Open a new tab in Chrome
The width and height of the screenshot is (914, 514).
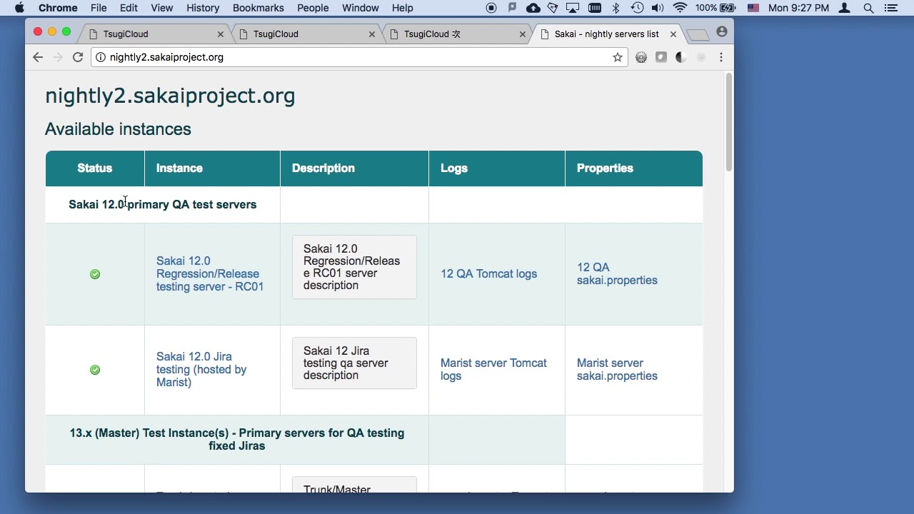coord(698,34)
